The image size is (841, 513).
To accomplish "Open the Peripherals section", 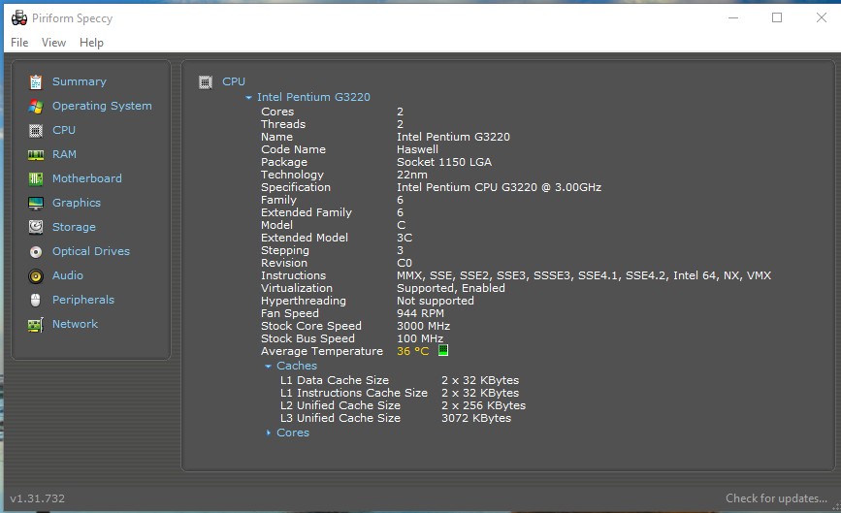I will coord(83,300).
